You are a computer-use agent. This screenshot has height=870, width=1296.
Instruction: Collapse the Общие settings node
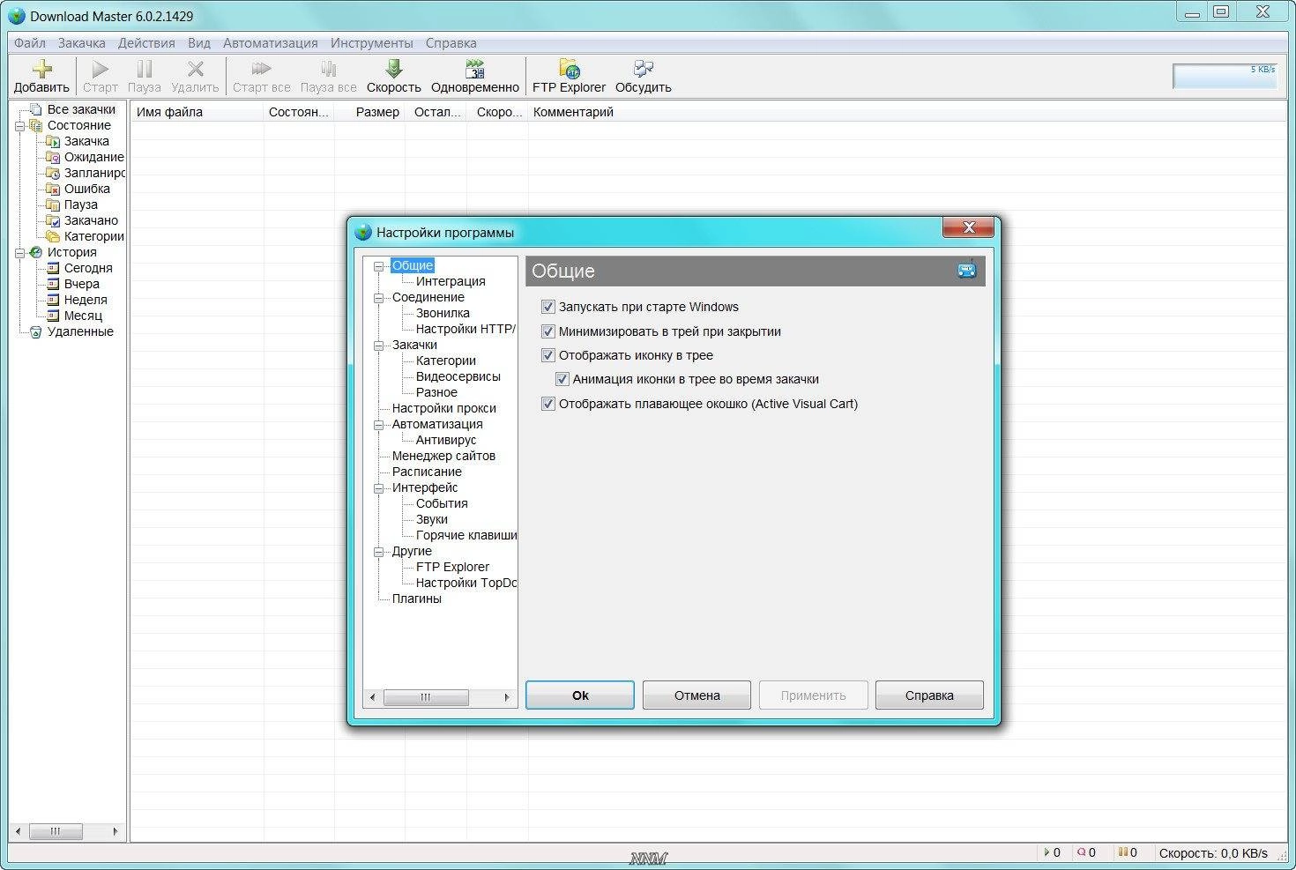pos(379,266)
